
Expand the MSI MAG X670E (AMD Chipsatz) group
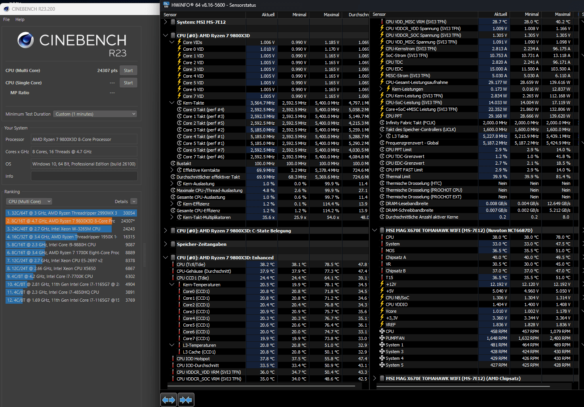coord(375,378)
